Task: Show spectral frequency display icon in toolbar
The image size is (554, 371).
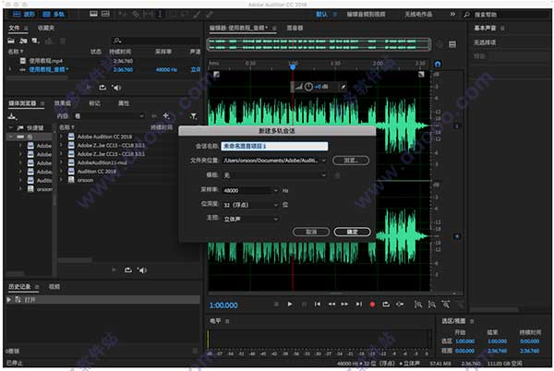Action: pos(93,14)
